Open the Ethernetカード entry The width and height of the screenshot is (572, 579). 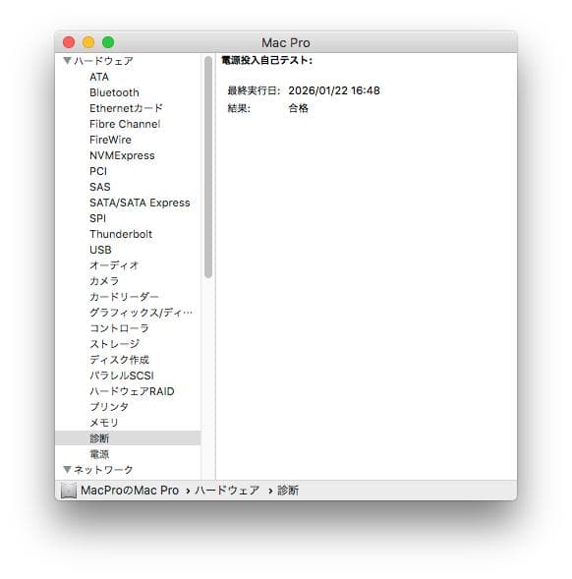[126, 108]
